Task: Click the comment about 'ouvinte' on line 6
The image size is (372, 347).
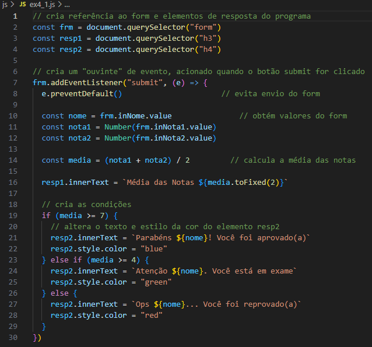Action: 199,71
